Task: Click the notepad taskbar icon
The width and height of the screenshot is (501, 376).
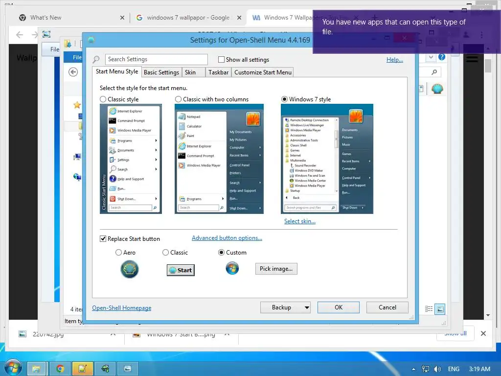Action: (82, 369)
